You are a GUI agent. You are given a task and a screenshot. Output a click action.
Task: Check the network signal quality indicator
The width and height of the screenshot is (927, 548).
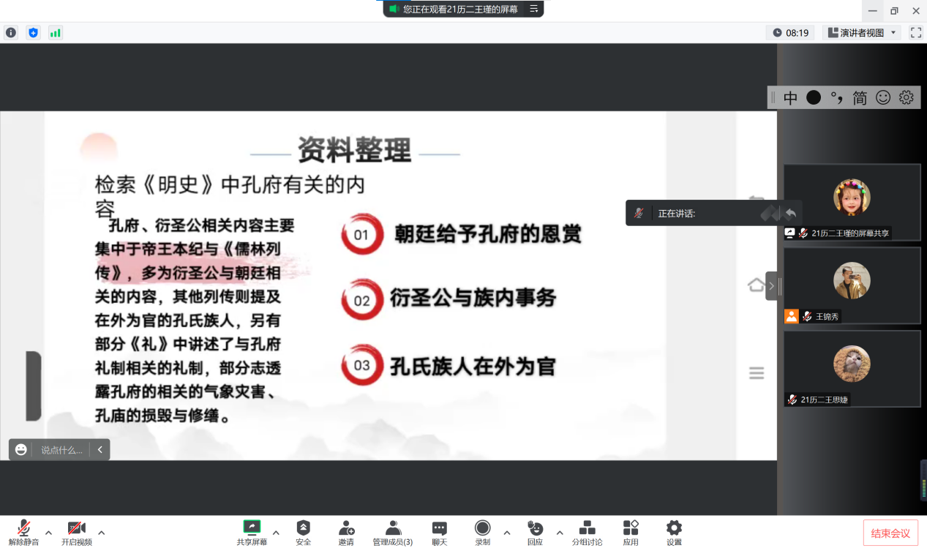[x=55, y=33]
